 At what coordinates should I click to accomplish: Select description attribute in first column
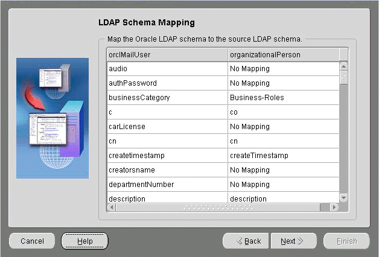pos(167,198)
